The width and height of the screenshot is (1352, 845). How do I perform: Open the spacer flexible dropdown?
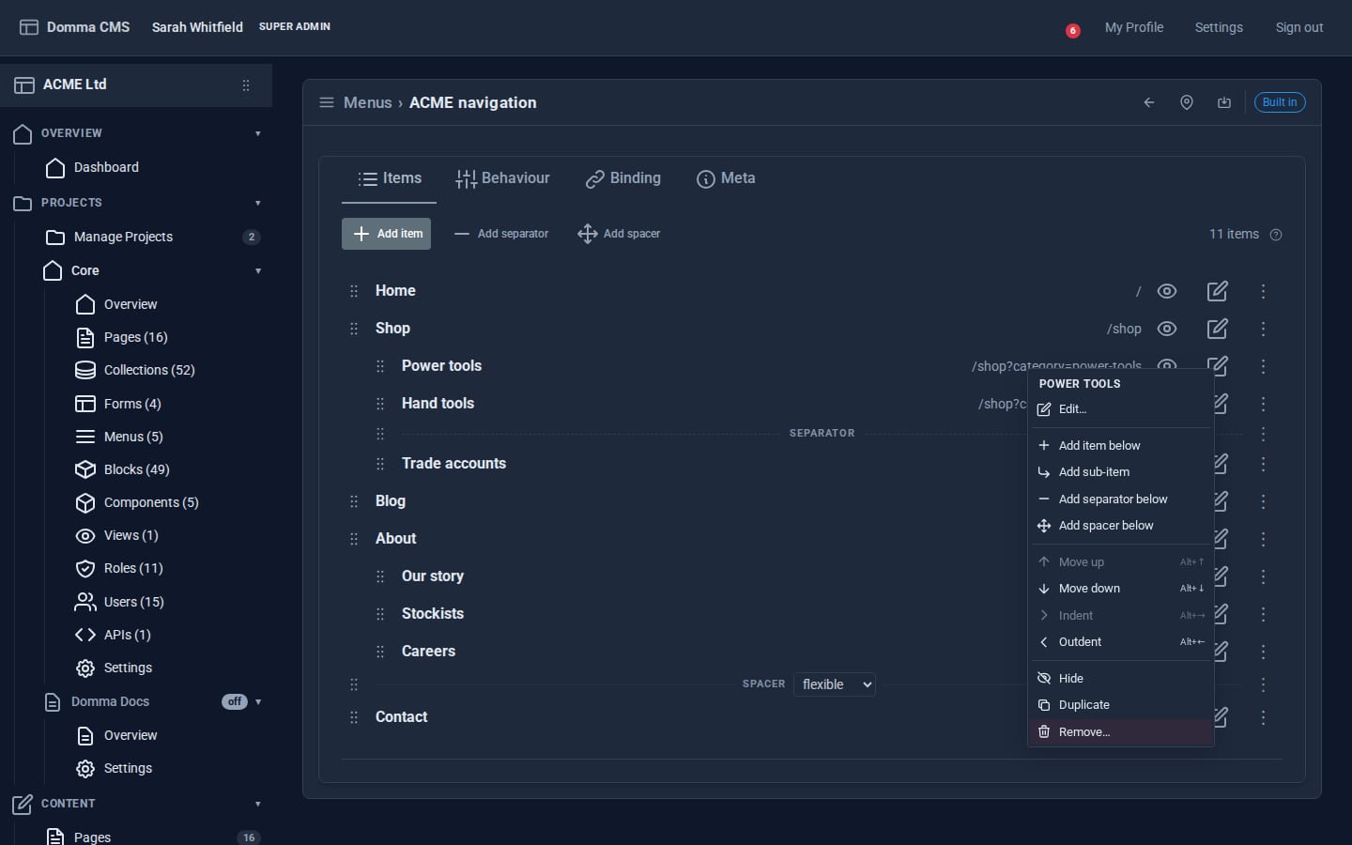click(834, 684)
